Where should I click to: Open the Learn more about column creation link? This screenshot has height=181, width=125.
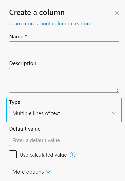[50, 24]
